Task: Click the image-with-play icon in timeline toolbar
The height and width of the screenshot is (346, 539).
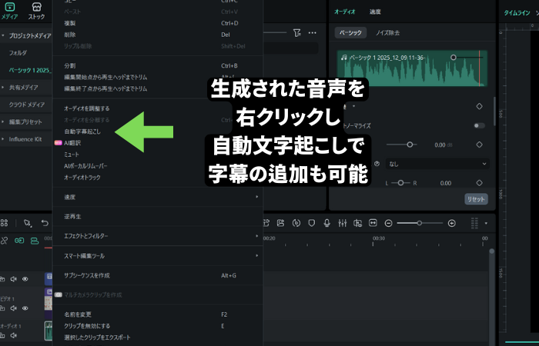Action: click(281, 223)
